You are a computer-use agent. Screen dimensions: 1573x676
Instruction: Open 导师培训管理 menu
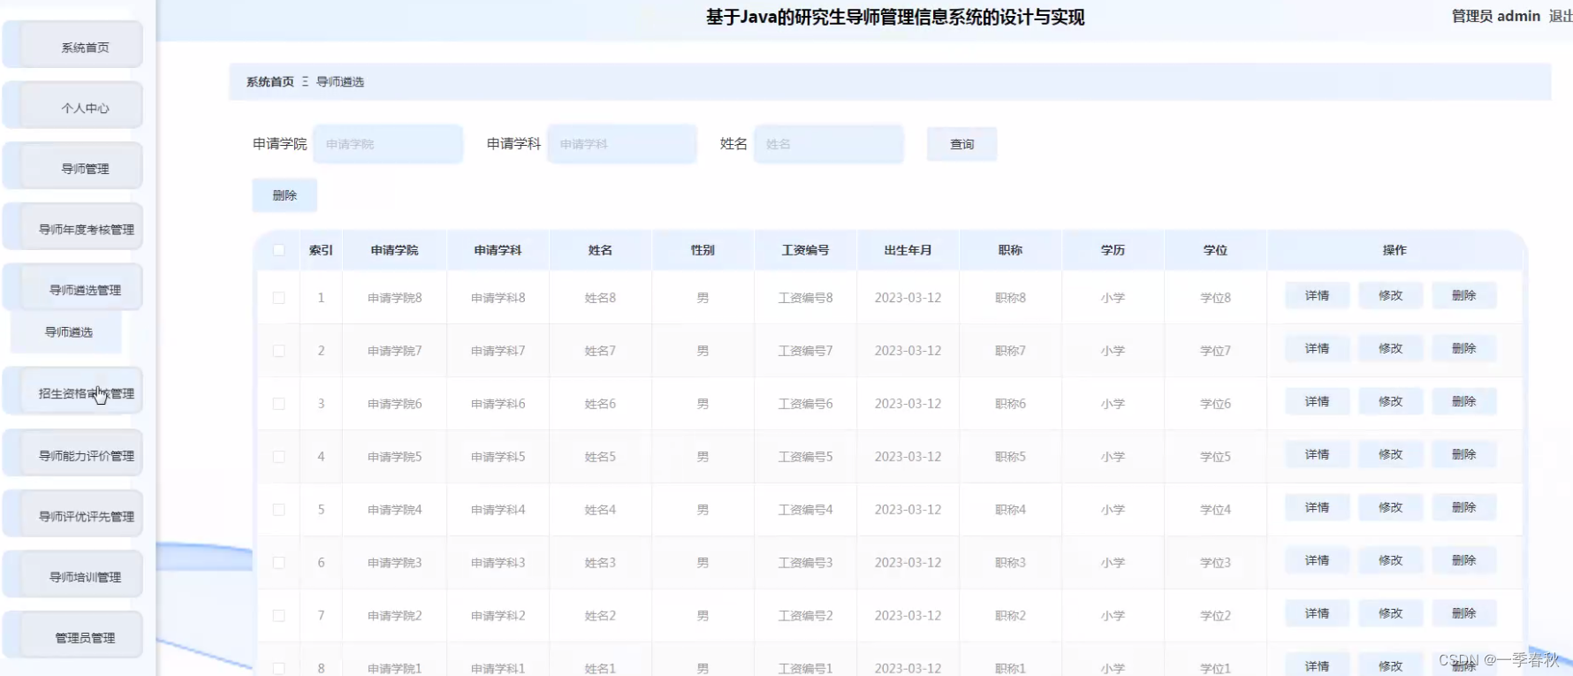72,575
